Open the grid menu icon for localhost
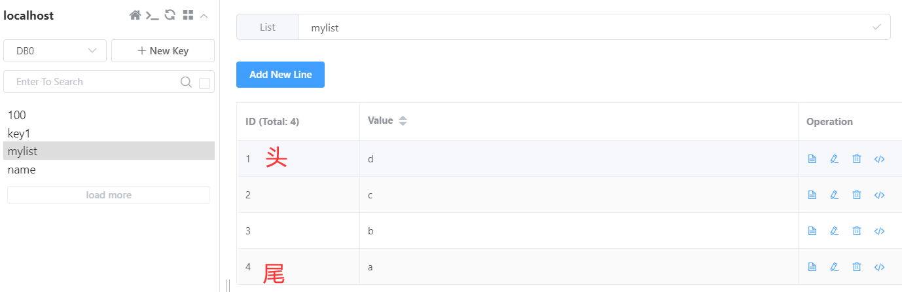 [x=188, y=15]
